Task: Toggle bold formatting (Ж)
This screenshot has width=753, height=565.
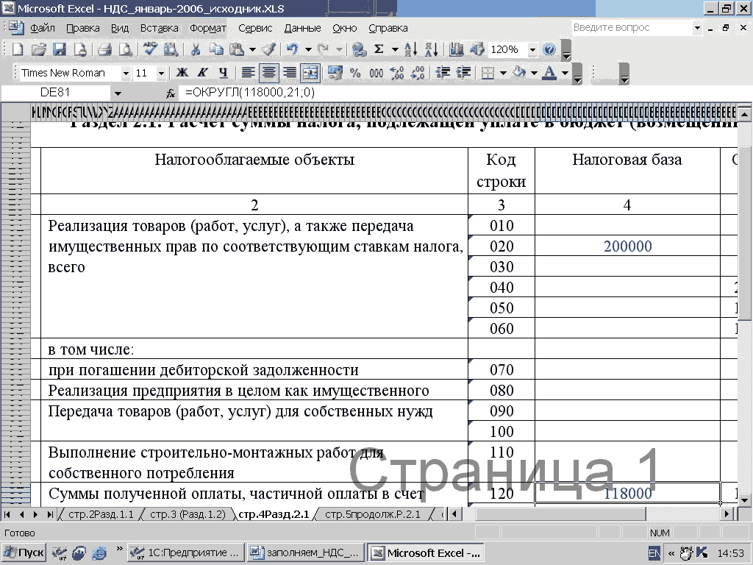Action: 181,73
